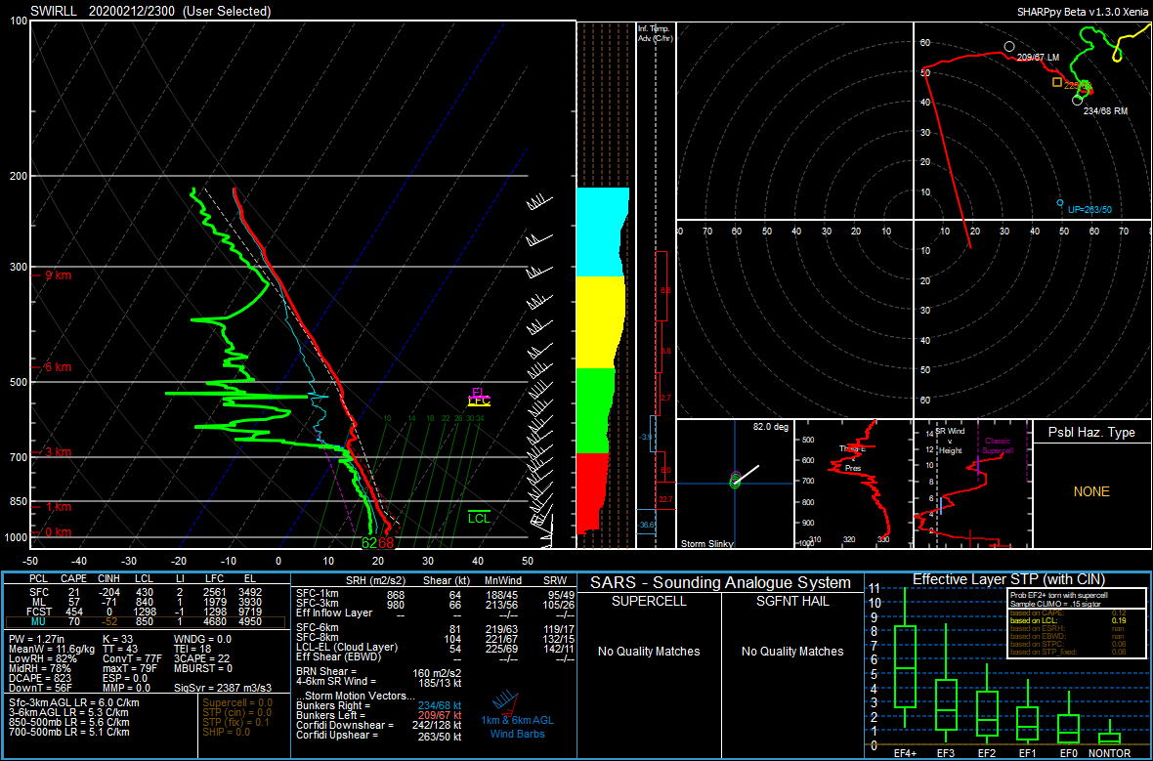Click the SARS - Sounding Analogue System heading
This screenshot has height=761, width=1153.
click(x=721, y=583)
